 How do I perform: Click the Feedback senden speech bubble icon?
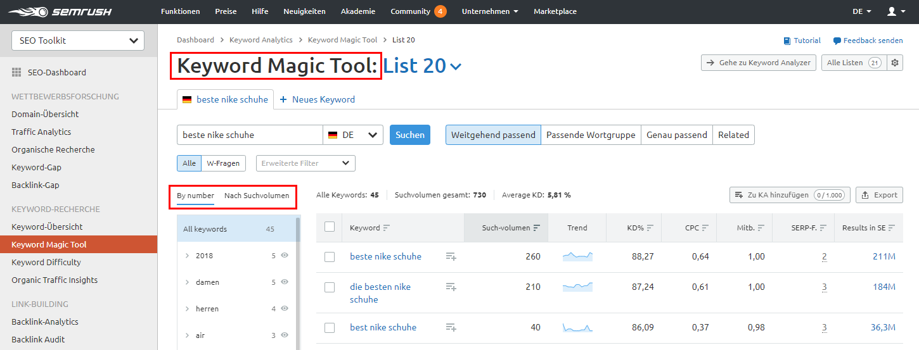click(837, 41)
